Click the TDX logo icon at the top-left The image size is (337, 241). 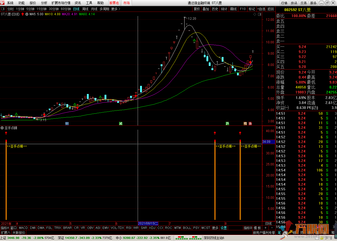(x=3, y=3)
